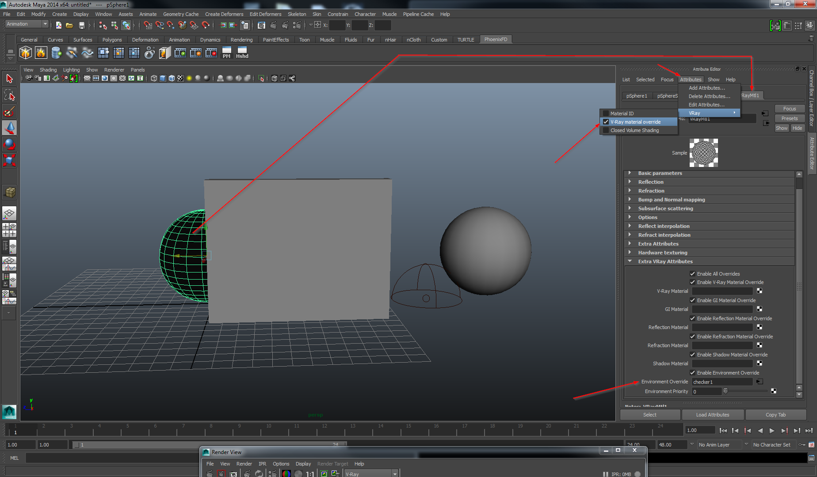Check the Material ID menu option

[x=638, y=114]
